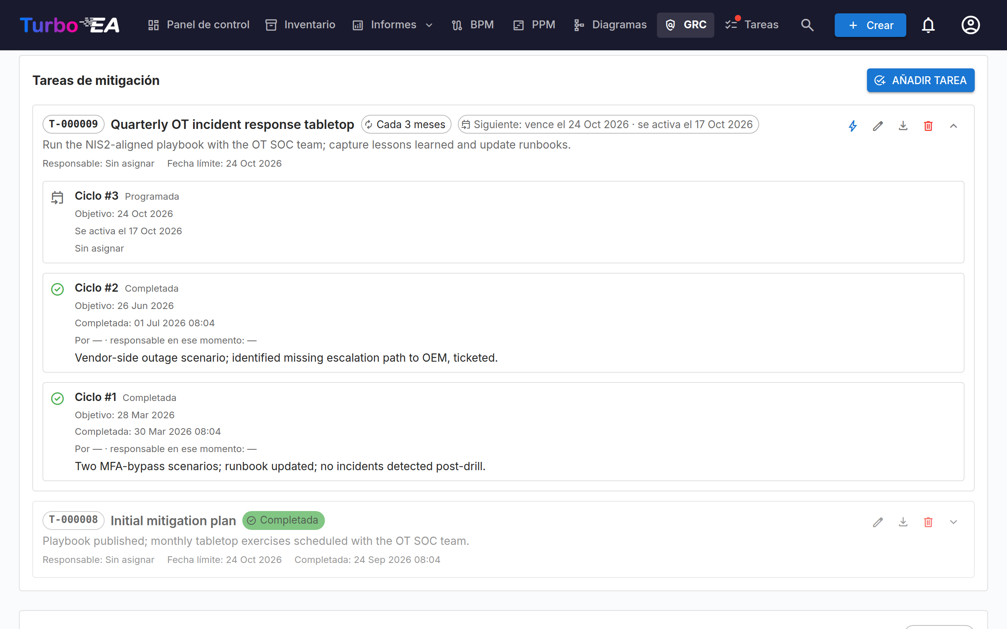
Task: Click the AÑADIR TAREA button
Action: click(x=920, y=80)
